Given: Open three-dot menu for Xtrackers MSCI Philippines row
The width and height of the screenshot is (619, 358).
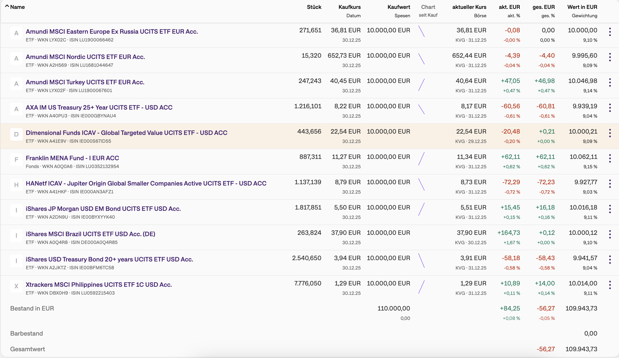Looking at the screenshot, I should (x=610, y=285).
